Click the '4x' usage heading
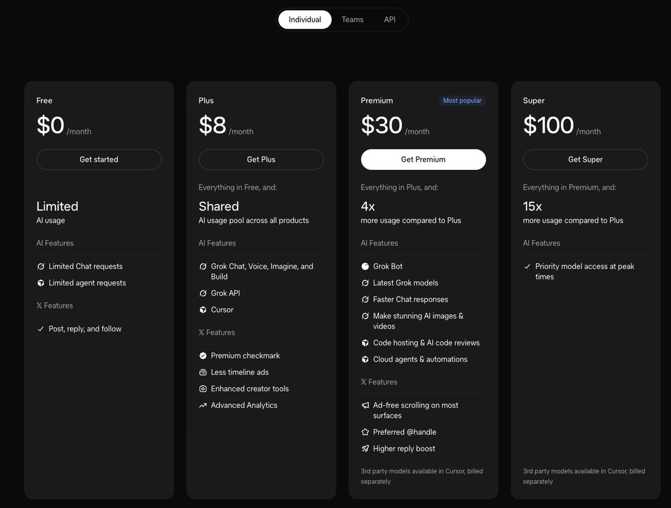Image resolution: width=671 pixels, height=508 pixels. [x=368, y=206]
